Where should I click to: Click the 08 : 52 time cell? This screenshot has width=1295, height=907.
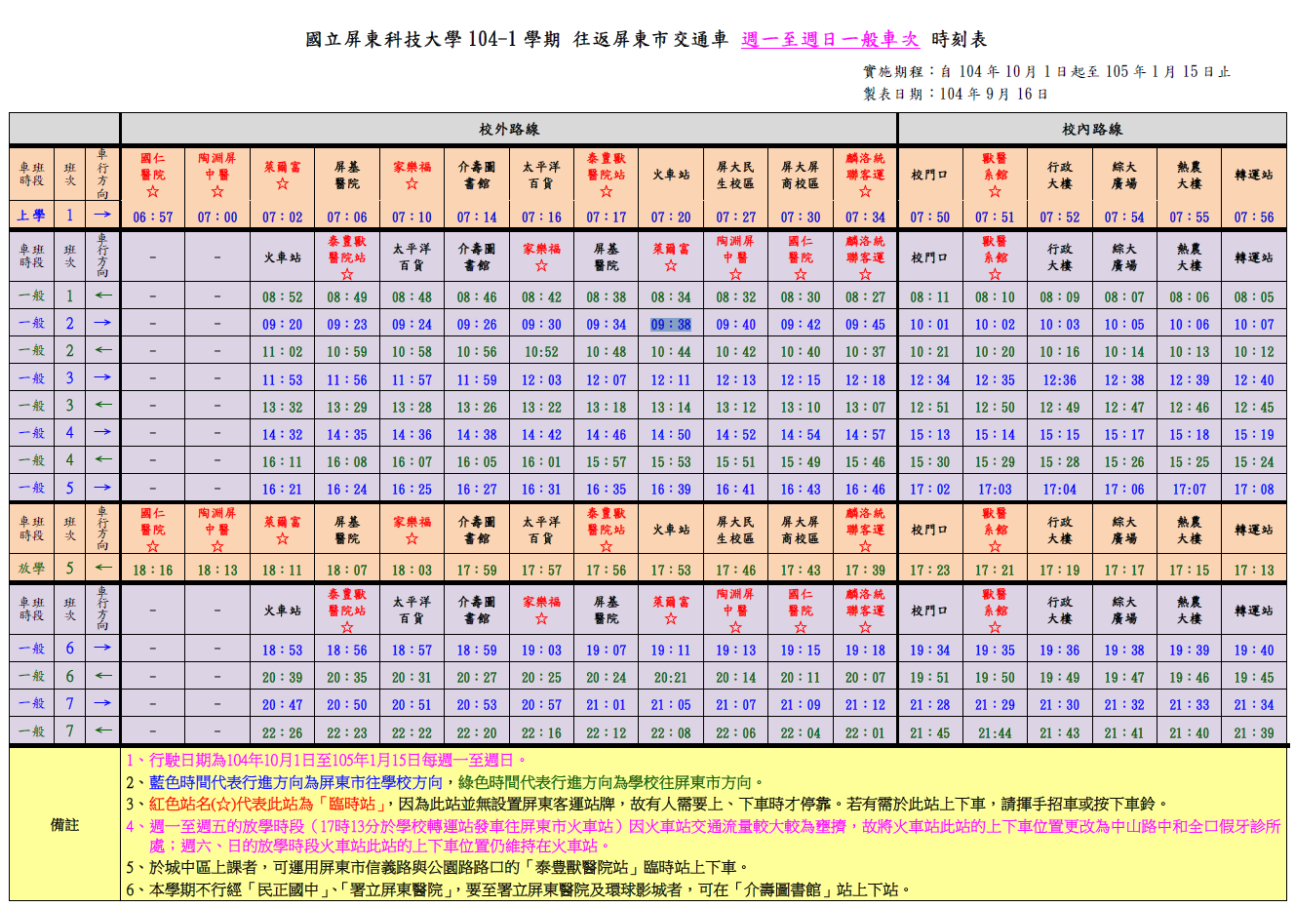pos(282,297)
